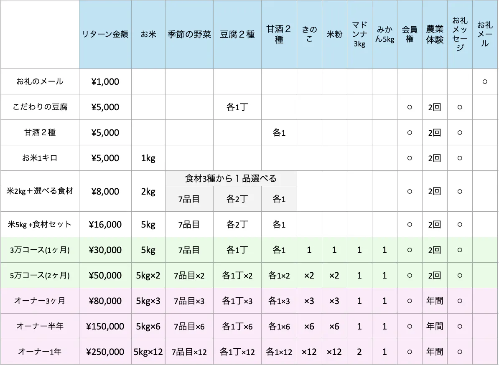Select the 農業体験 column header

[435, 35]
